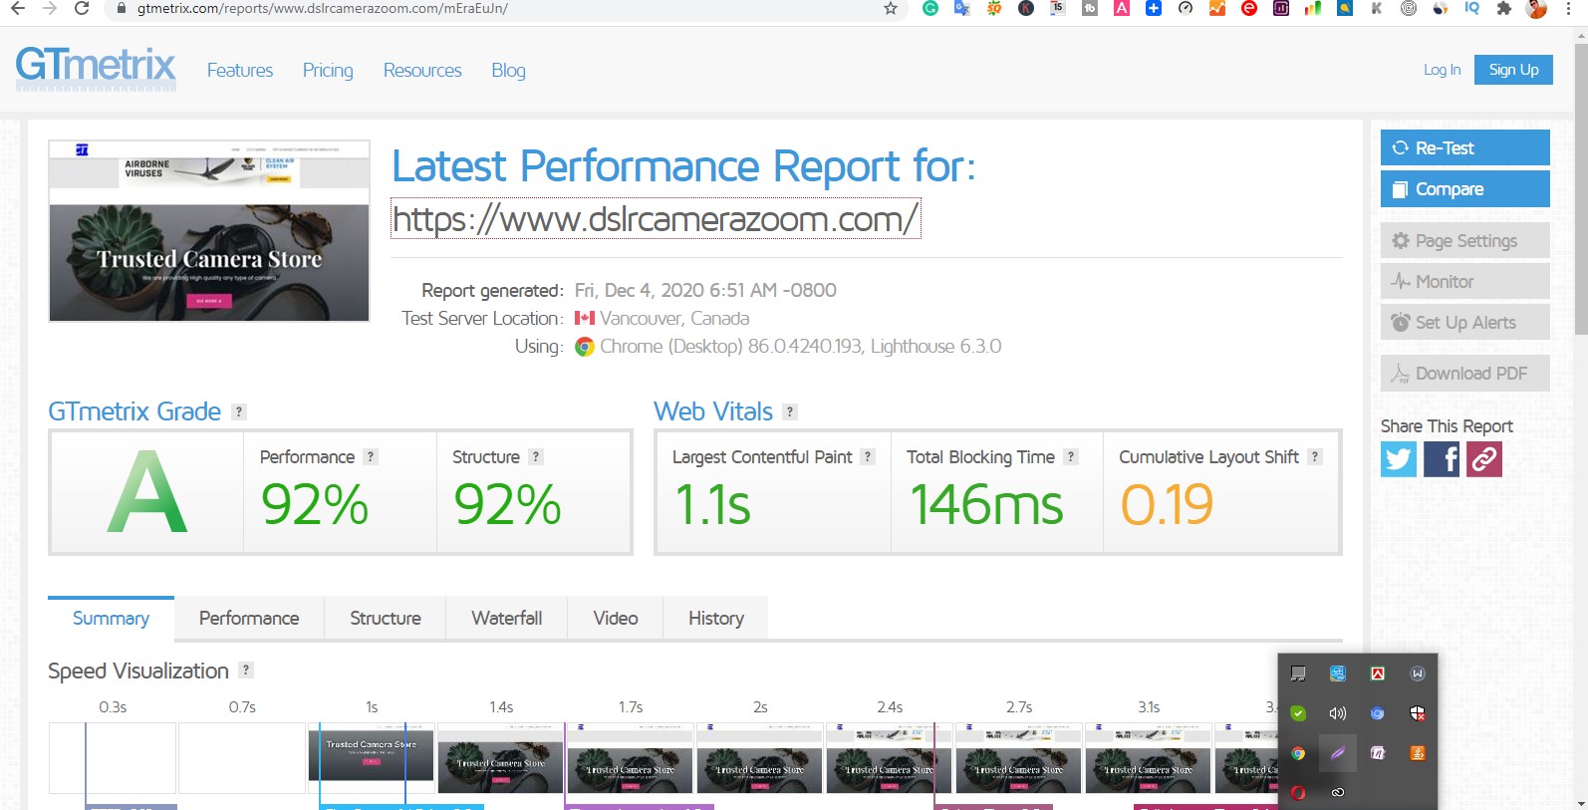Open the Chrome extensions puzzle icon
The width and height of the screenshot is (1588, 810).
(1504, 9)
